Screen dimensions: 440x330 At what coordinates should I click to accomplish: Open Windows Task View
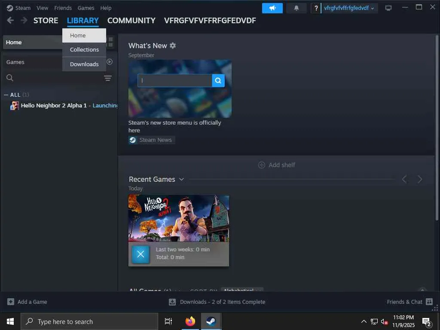point(168,321)
